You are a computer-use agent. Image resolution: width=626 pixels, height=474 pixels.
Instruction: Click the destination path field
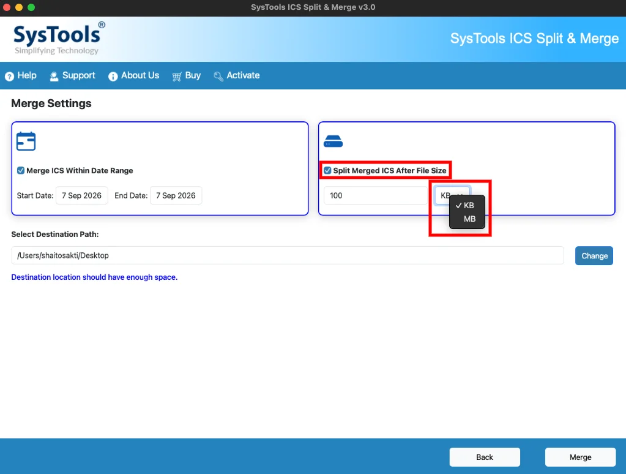click(288, 255)
